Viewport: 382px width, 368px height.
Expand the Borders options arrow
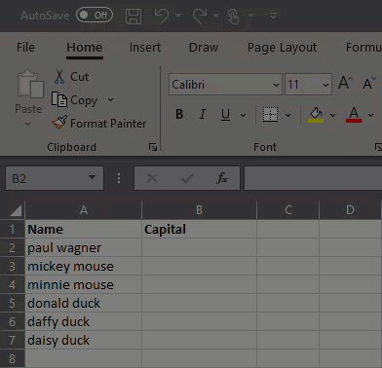287,115
